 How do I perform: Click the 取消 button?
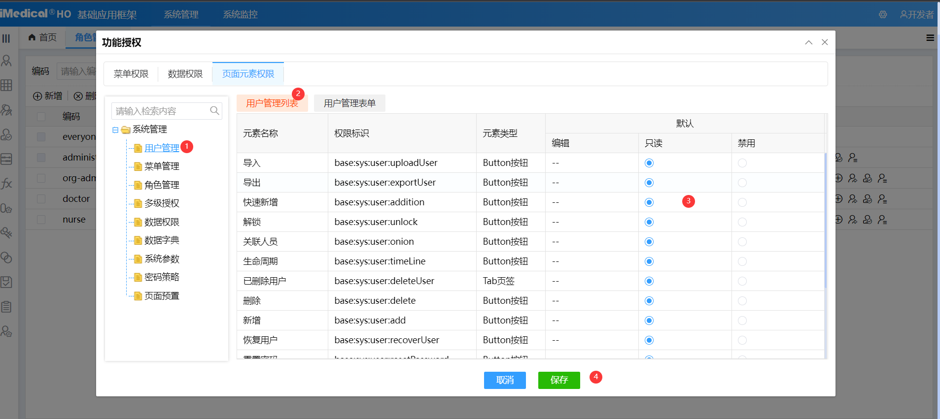click(x=505, y=380)
